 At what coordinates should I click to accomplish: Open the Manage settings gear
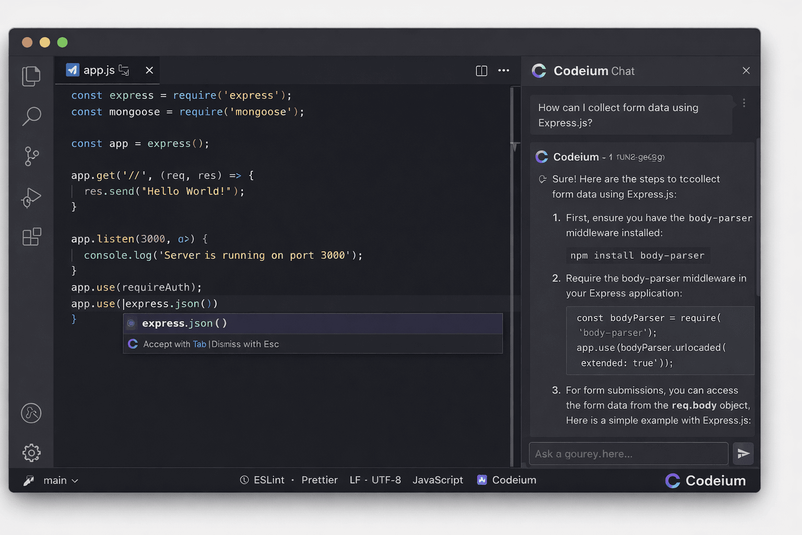(31, 452)
